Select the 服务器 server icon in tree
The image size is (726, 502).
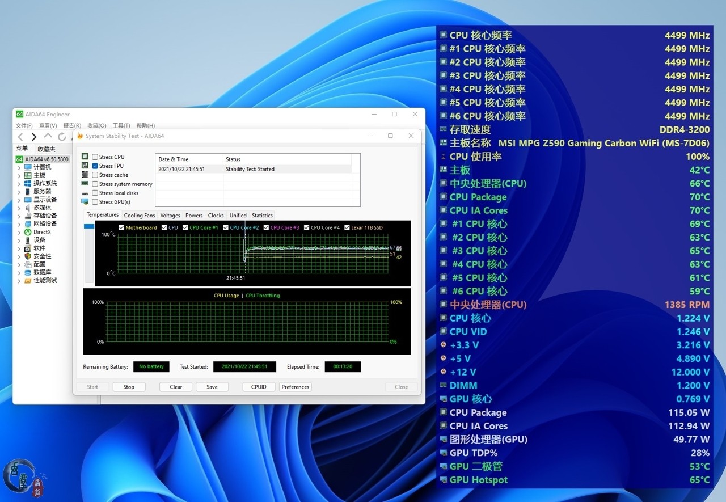(x=28, y=192)
